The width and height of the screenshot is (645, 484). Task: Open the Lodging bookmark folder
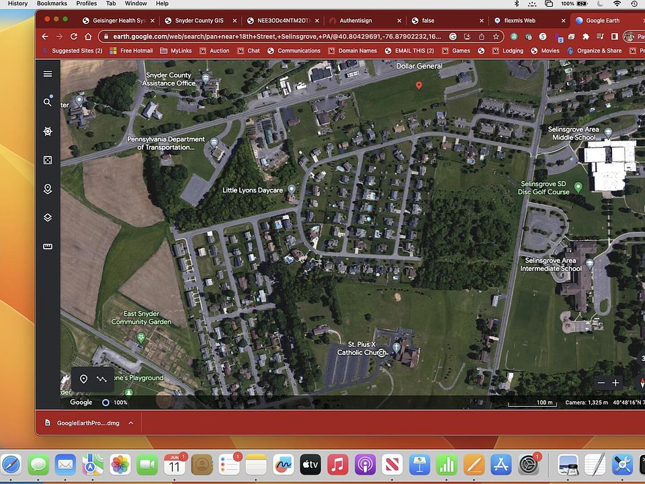point(512,50)
